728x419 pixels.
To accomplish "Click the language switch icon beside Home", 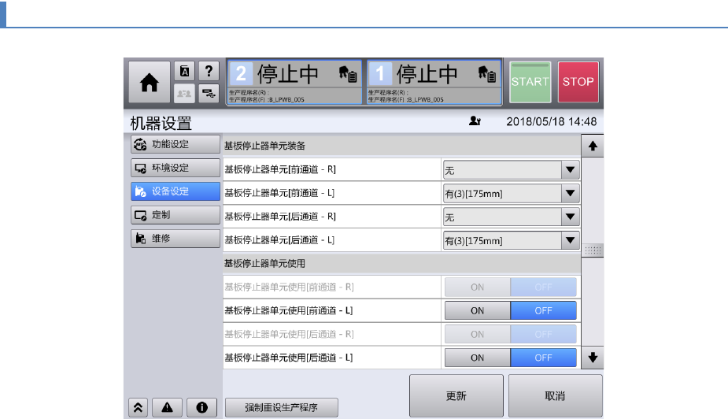I will [x=184, y=71].
